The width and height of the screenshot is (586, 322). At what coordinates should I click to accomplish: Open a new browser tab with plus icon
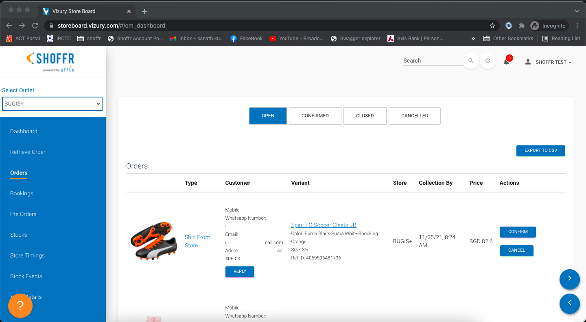click(144, 11)
